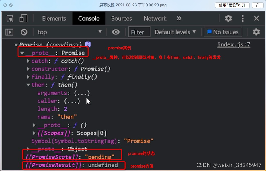This screenshot has height=171, width=266.
Task: Open the three-dot customize DevTools menu
Action: (242, 18)
